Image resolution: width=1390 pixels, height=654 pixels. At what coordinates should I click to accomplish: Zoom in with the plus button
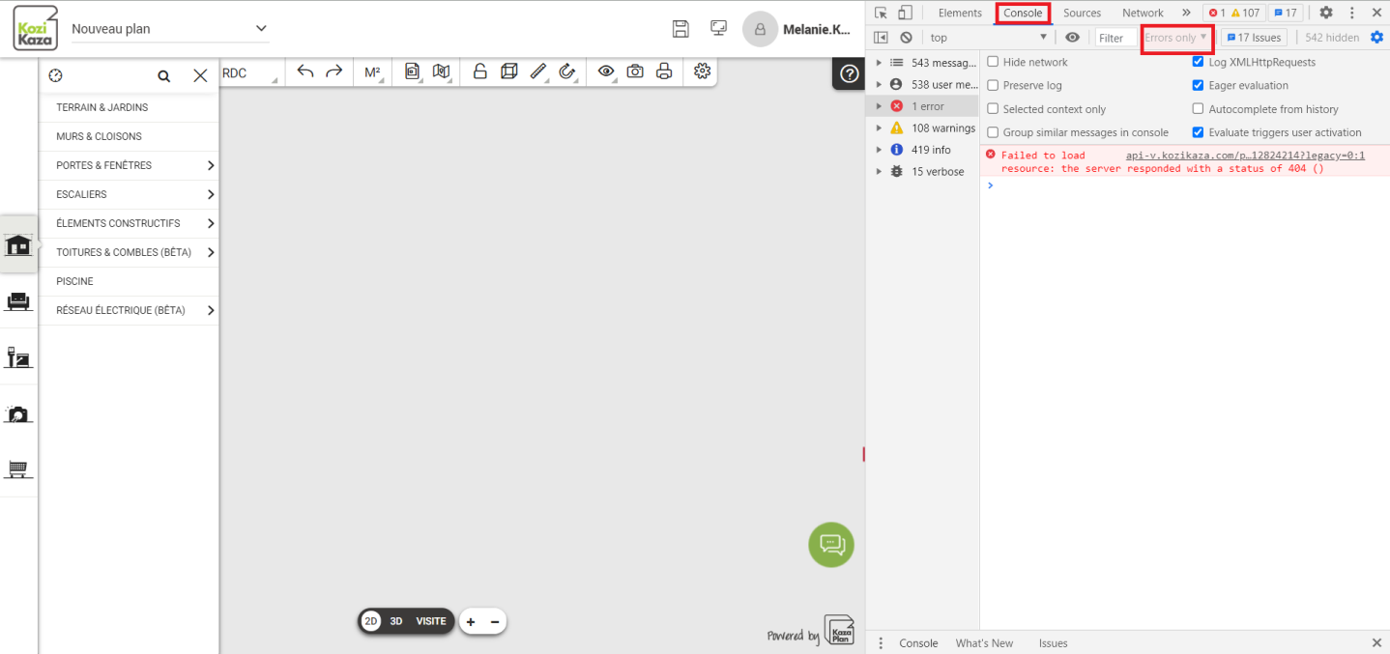[471, 622]
